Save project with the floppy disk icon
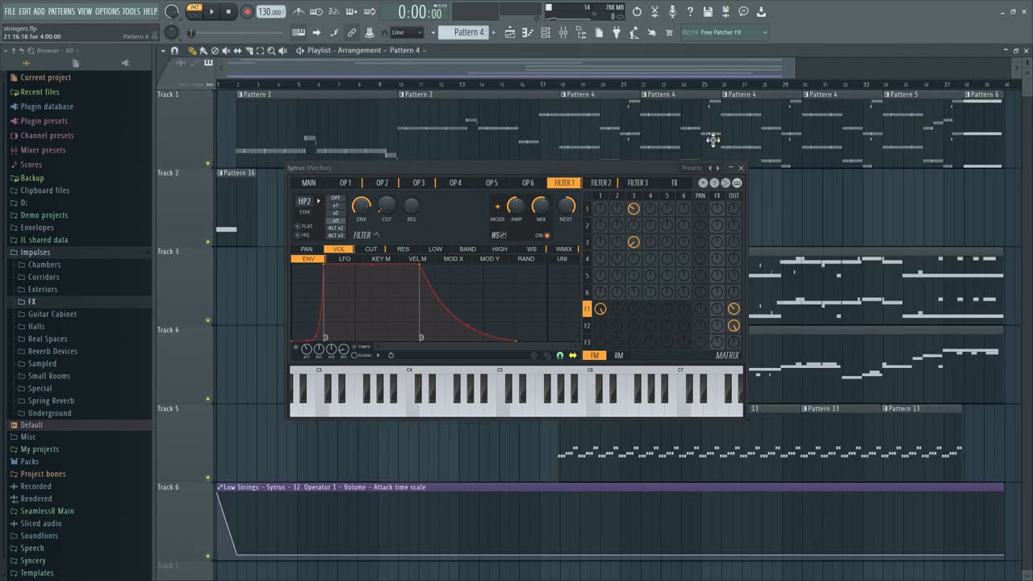 pyautogui.click(x=708, y=11)
